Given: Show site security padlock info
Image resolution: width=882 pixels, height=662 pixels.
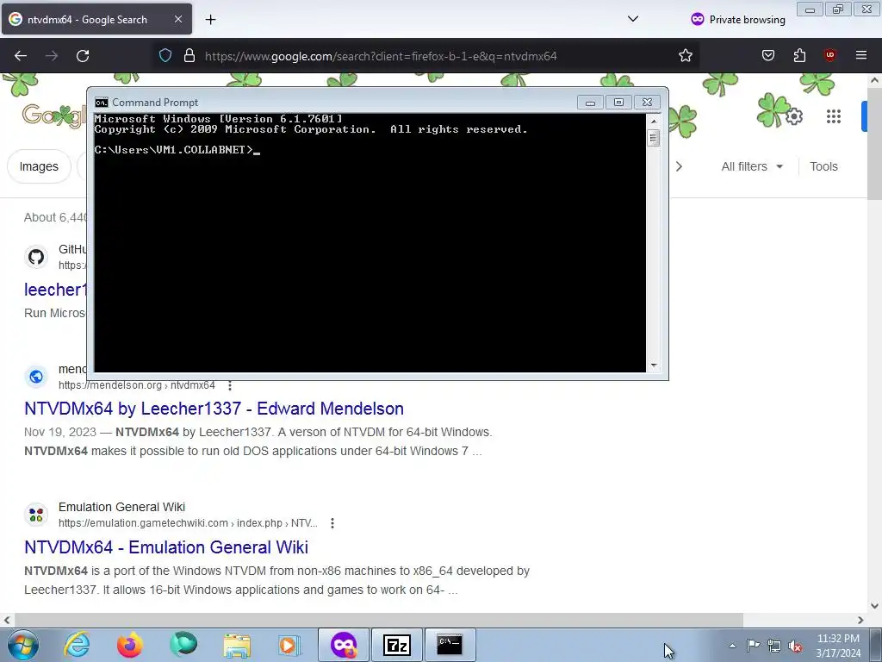Looking at the screenshot, I should 189,56.
